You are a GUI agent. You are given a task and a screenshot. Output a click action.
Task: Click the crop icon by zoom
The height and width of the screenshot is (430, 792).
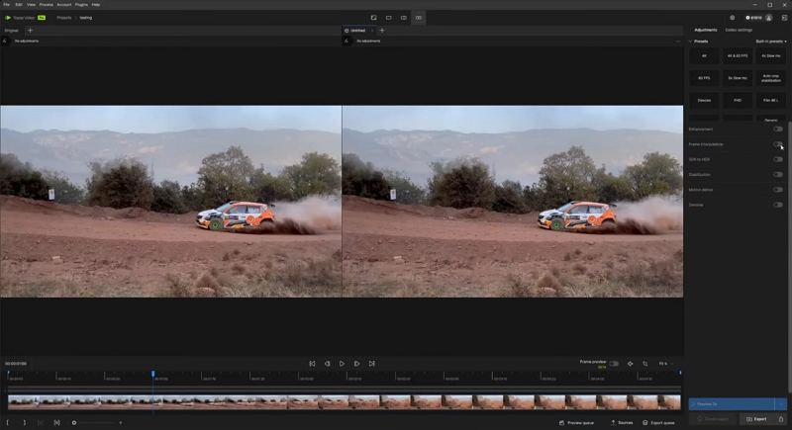[x=645, y=364]
